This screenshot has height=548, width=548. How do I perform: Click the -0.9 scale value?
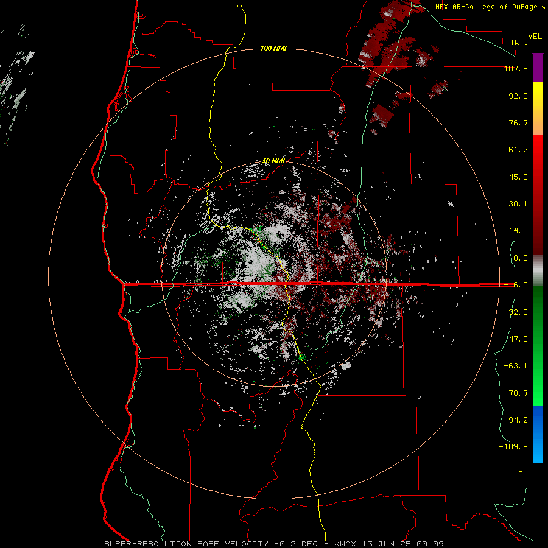(518, 258)
